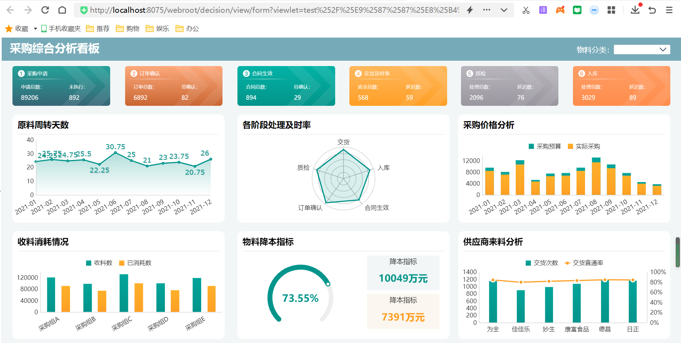Open the browser downloads icon
This screenshot has width=681, height=343.
tap(635, 10)
